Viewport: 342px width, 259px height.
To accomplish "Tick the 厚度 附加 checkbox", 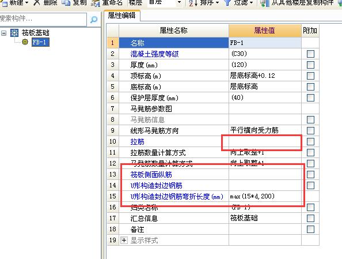I will (310, 65).
